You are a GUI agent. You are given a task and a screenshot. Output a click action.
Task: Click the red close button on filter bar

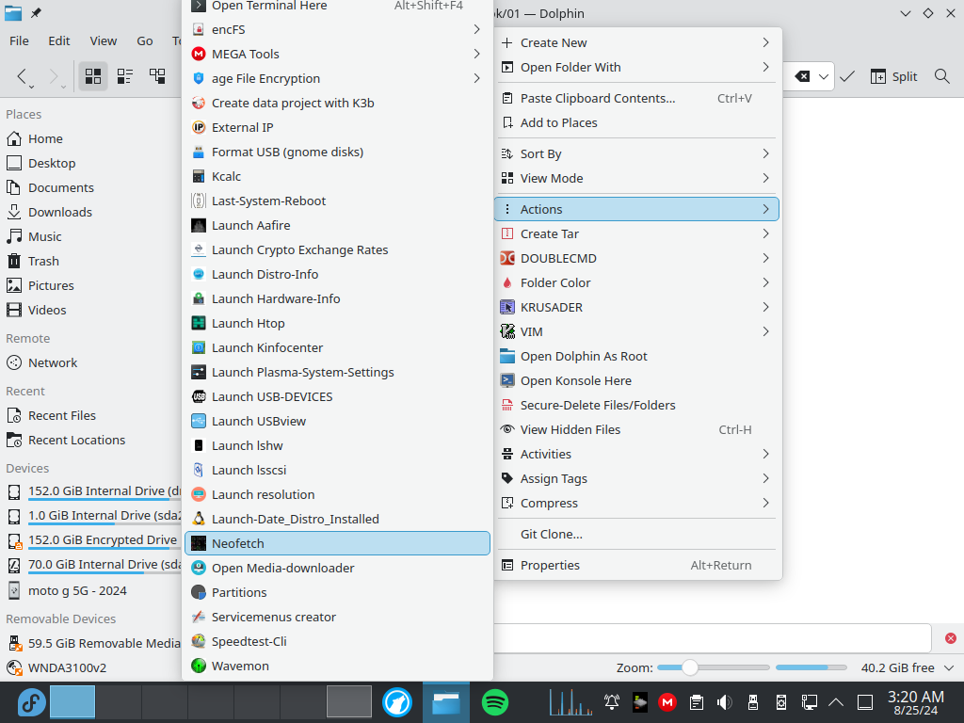pos(951,638)
